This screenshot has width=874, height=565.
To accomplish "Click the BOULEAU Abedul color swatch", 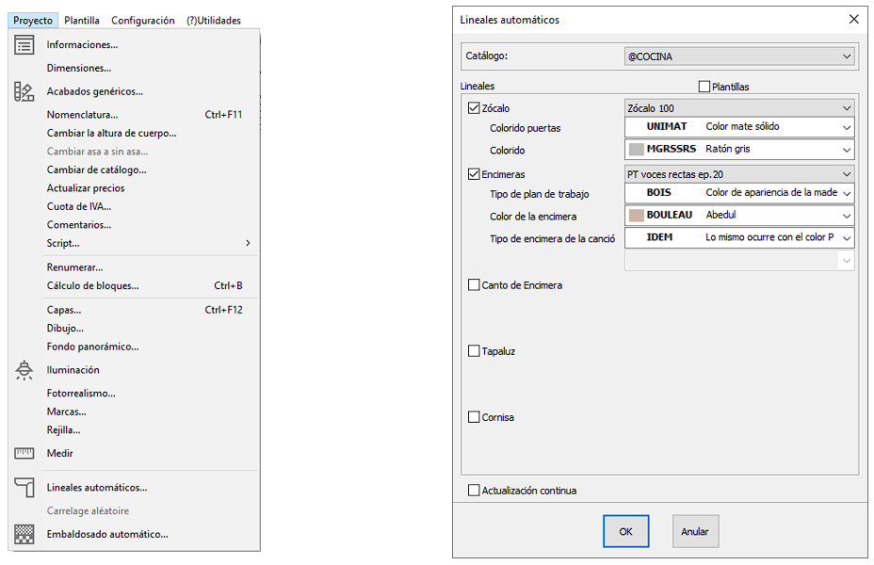I will click(637, 215).
